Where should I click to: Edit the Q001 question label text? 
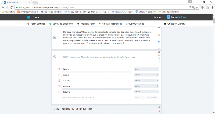99,57
